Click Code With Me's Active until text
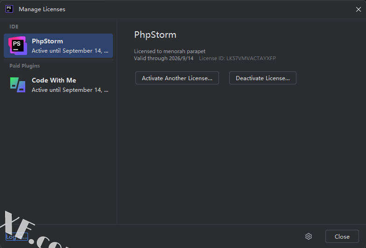 coord(70,90)
